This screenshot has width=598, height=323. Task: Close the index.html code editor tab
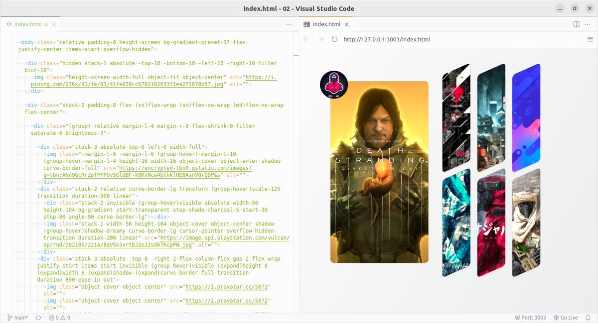point(53,24)
